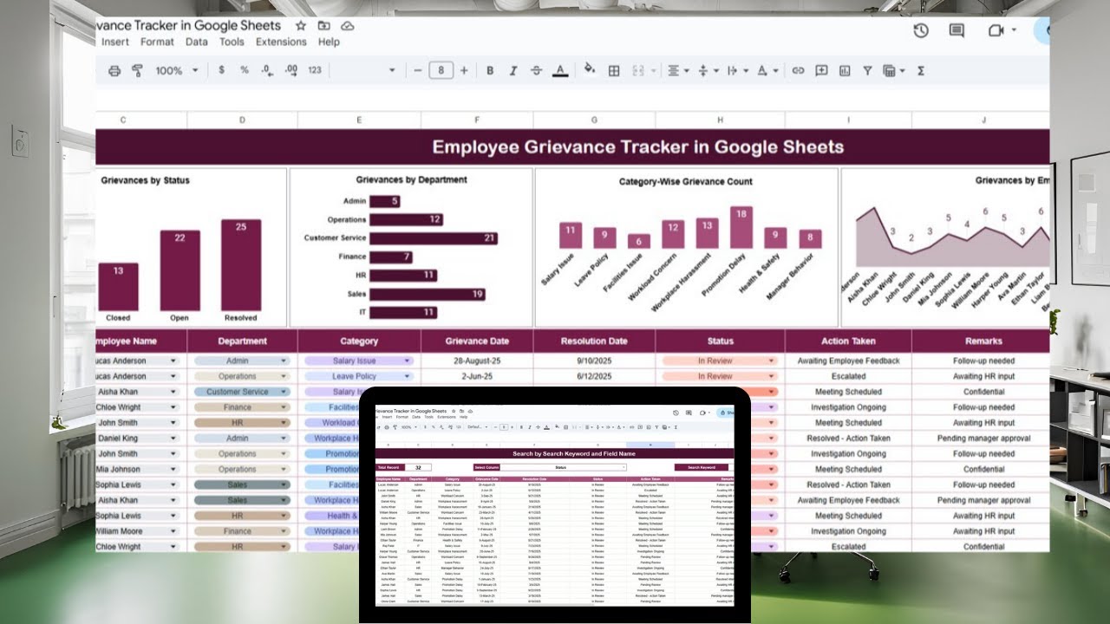The width and height of the screenshot is (1110, 624).
Task: Click the Customer Service bar showing 21
Action: 433,238
